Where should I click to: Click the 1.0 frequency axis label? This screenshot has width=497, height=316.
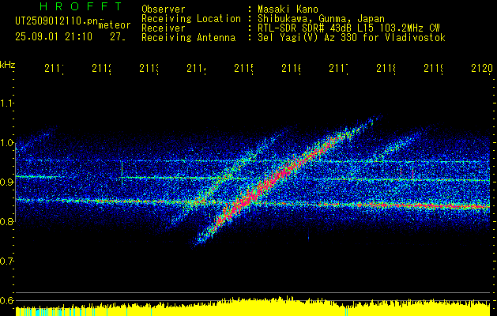pos(7,143)
